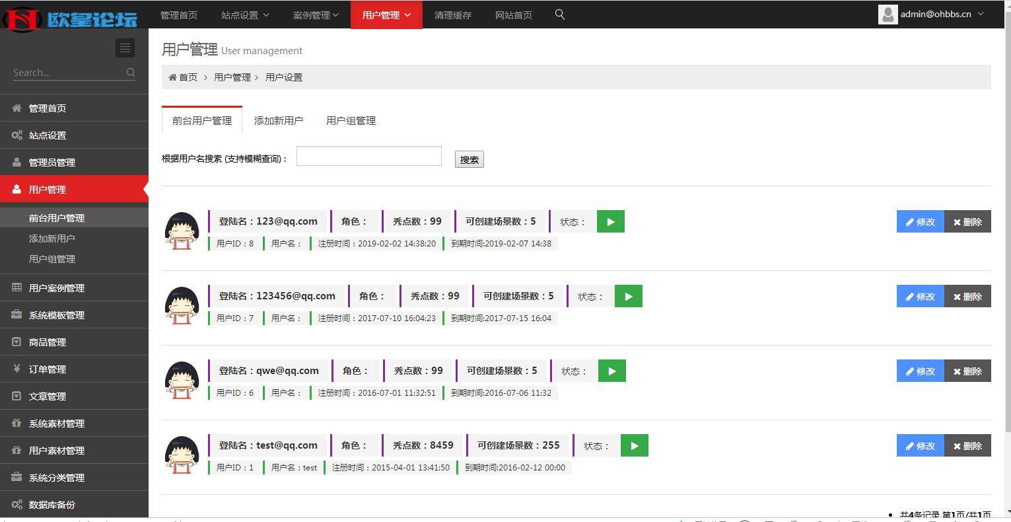Click the 管理员管理 user icon in sidebar
Screen dimensions: 1011x522
(x=16, y=162)
